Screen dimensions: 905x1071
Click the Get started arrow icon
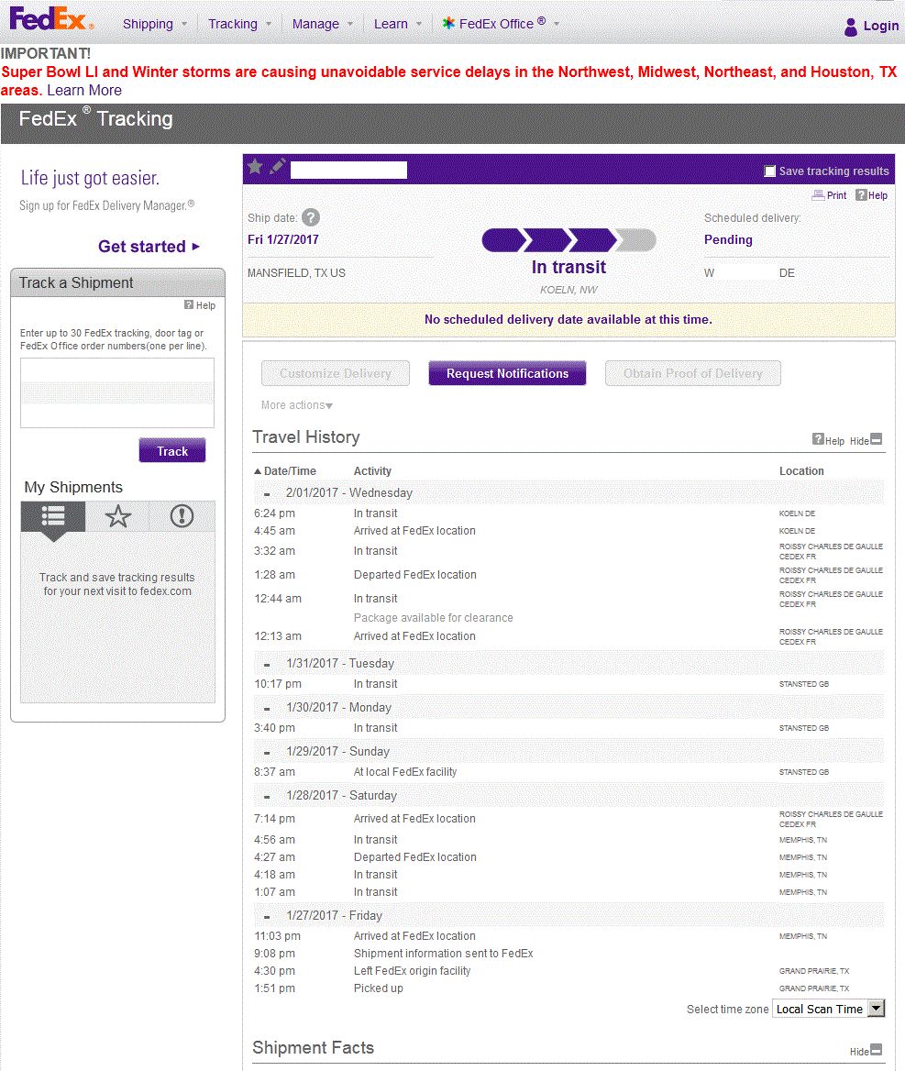(196, 247)
